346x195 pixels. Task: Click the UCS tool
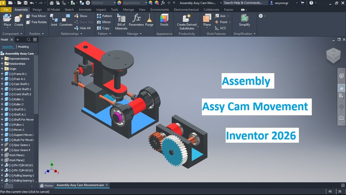(220, 28)
